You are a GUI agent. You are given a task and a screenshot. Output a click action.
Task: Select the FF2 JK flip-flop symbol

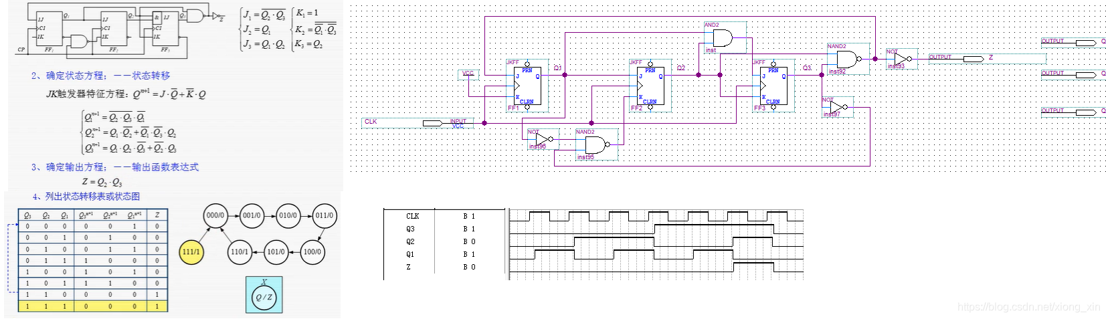click(649, 86)
